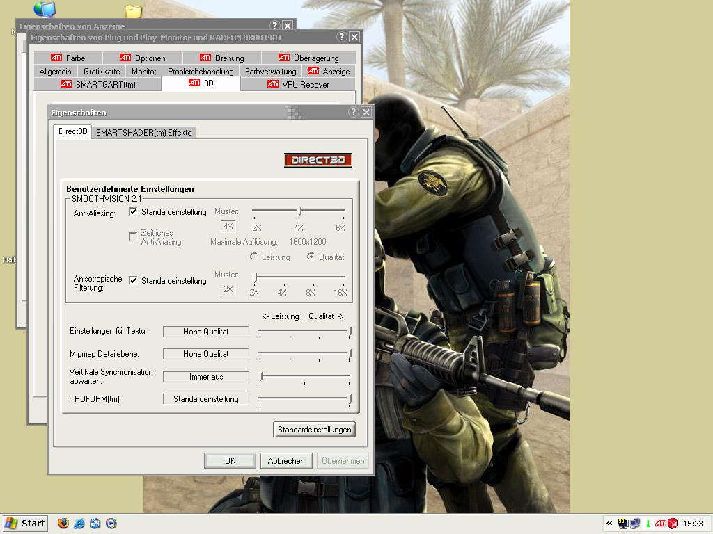
Task: Open the My Computer desktop icon
Action: click(x=44, y=8)
